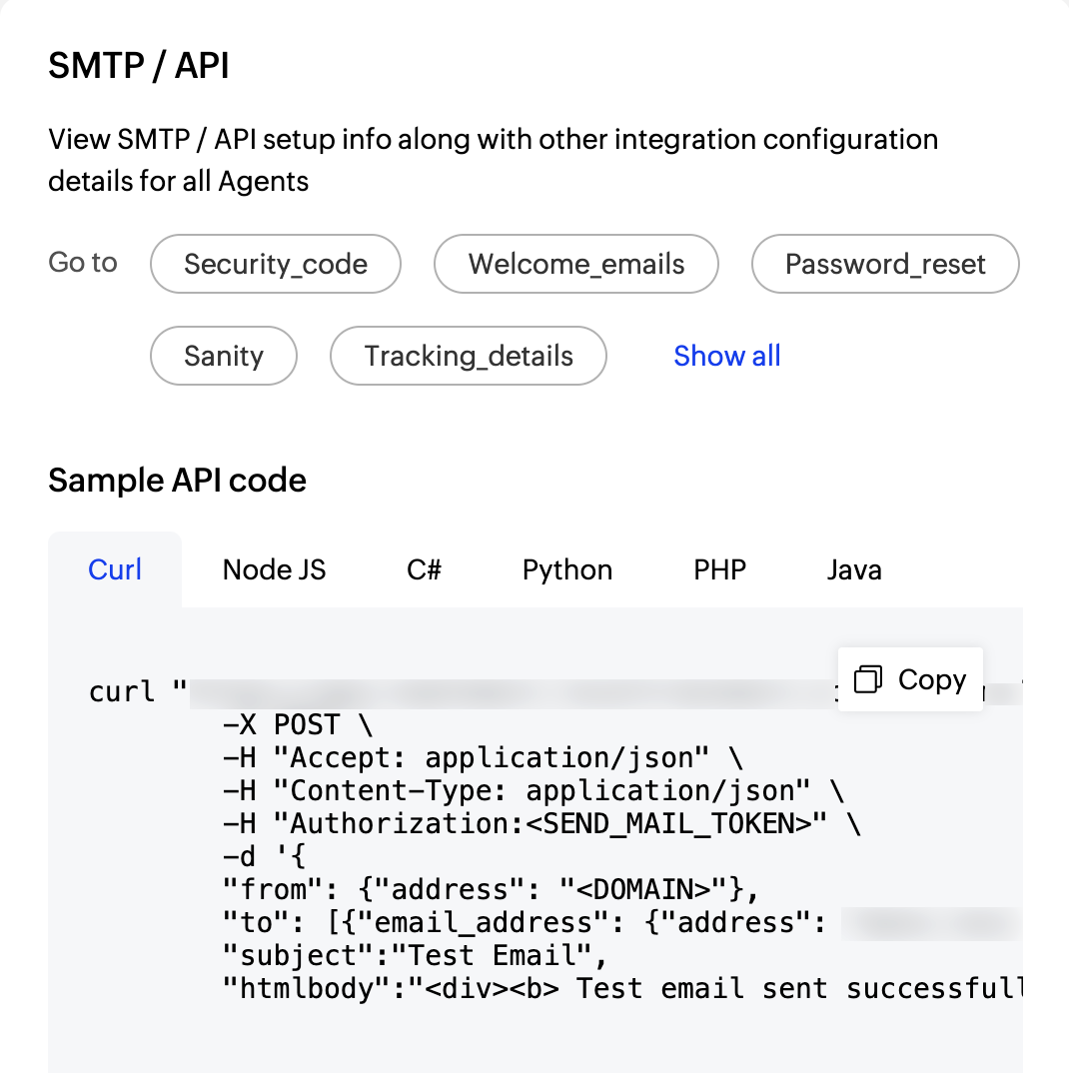The image size is (1069, 1073).
Task: Click the SMTP / API page title
Action: 139,66
